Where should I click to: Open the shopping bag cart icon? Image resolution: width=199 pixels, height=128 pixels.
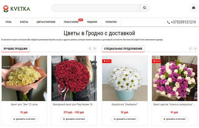point(194,8)
